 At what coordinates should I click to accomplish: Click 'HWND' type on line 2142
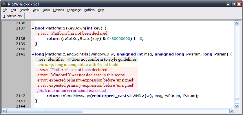(135, 96)
